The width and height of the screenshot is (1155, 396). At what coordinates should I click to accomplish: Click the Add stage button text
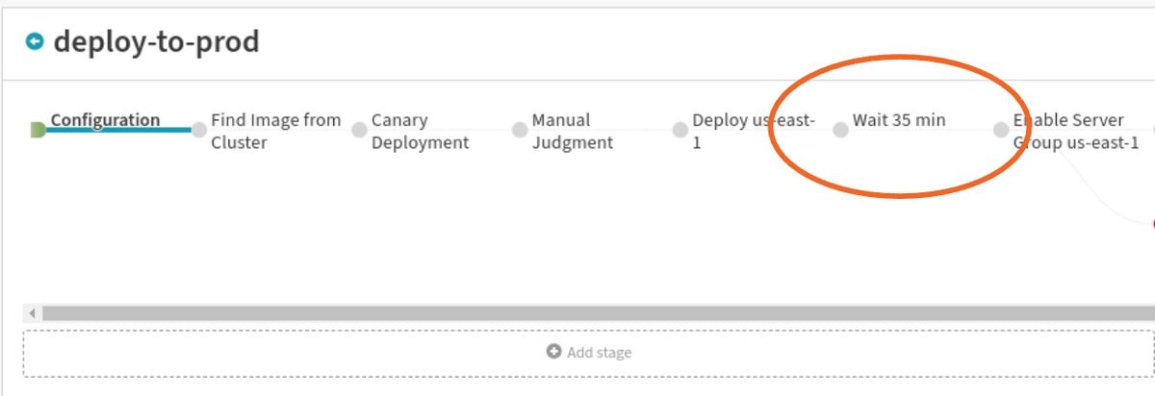coord(599,353)
